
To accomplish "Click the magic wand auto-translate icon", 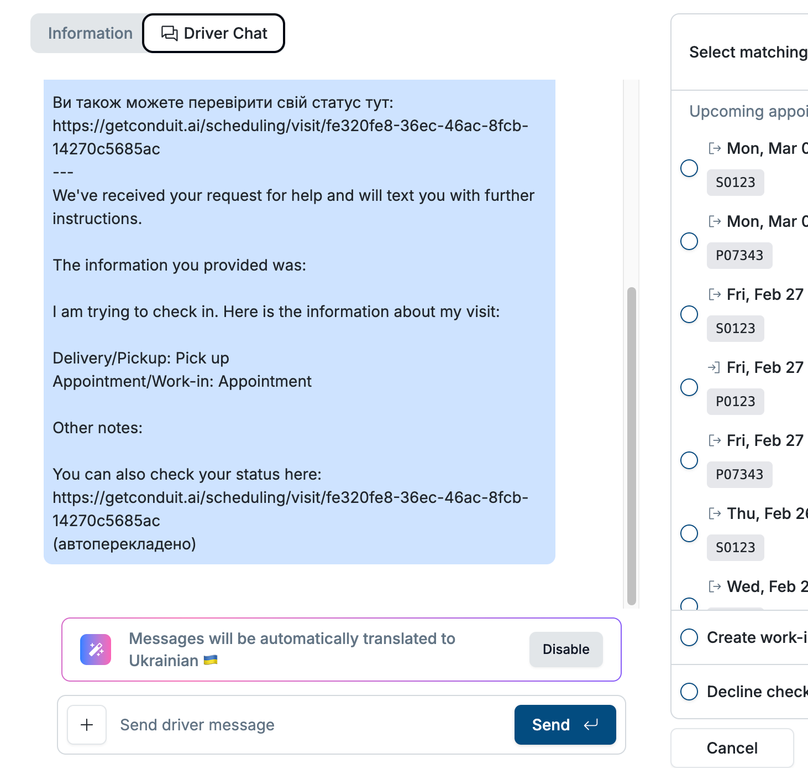I will tap(96, 650).
